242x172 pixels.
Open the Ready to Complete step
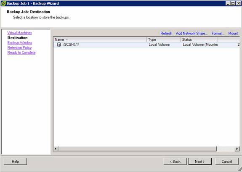[x=21, y=52]
